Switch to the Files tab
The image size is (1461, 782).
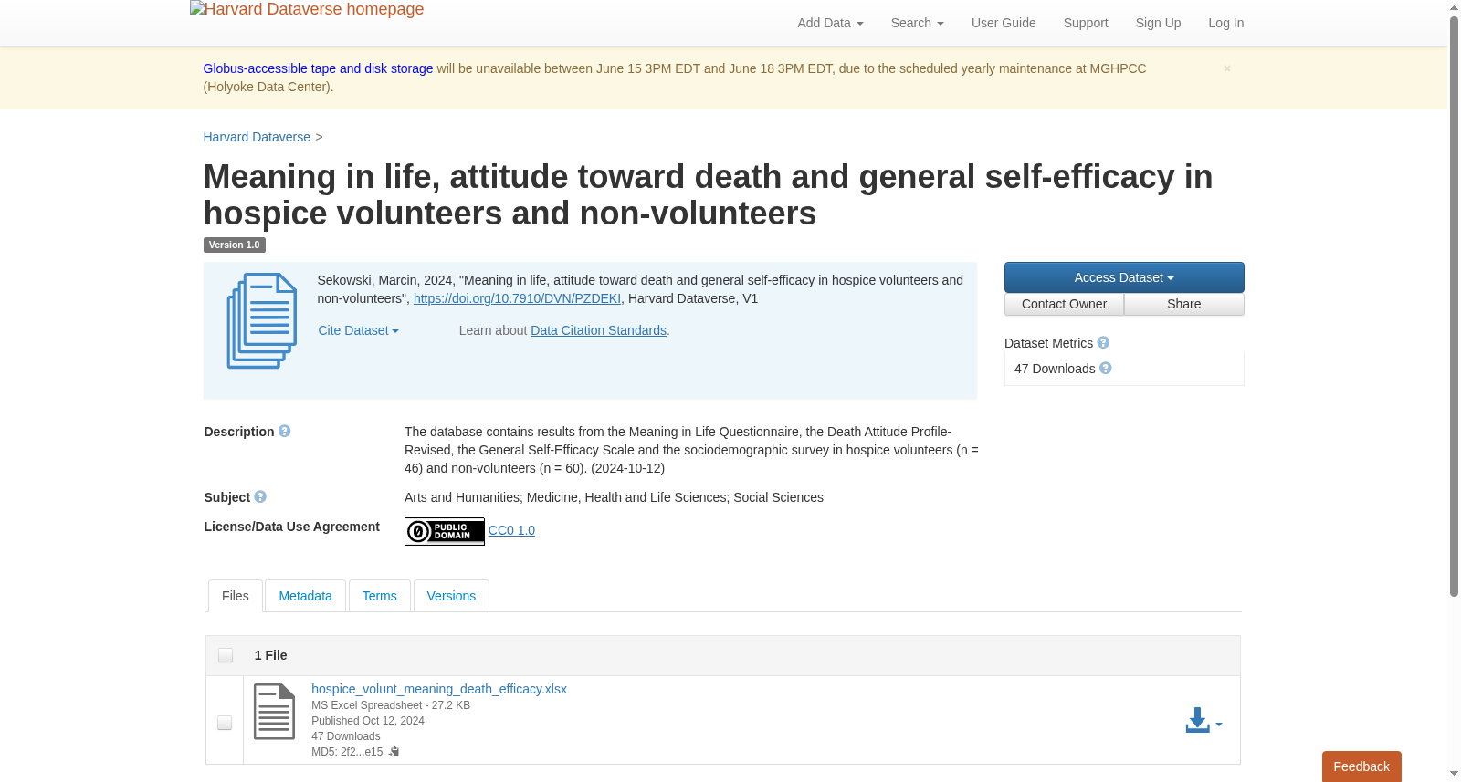tap(236, 596)
